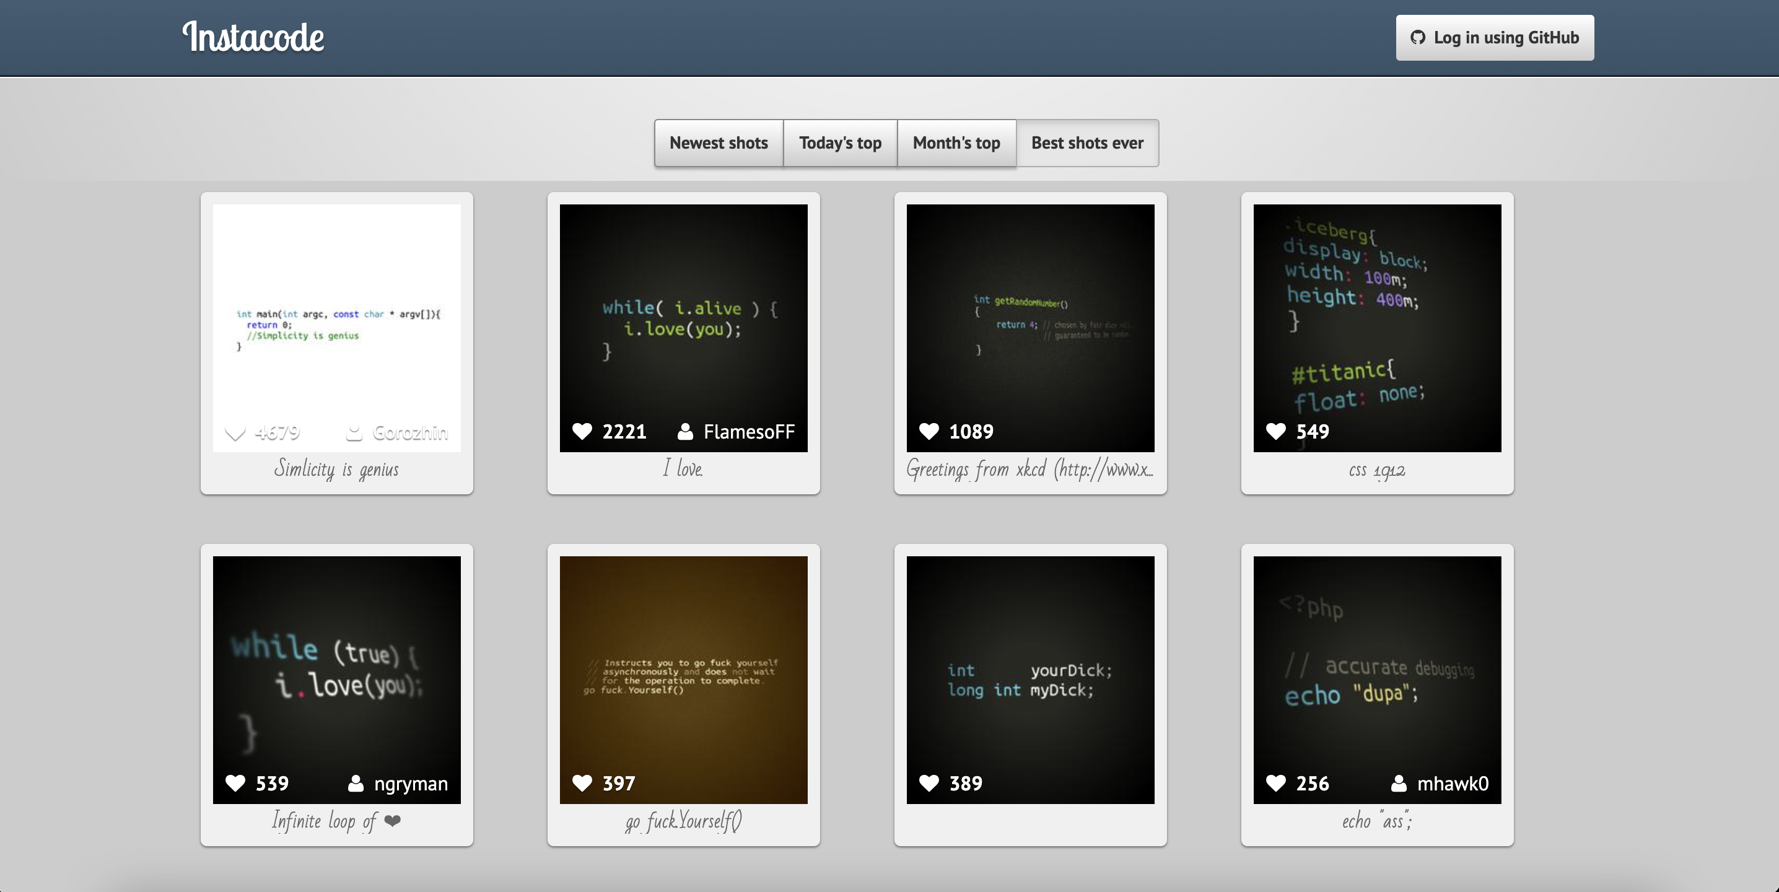Click the user icon beside ngryman

(x=356, y=783)
